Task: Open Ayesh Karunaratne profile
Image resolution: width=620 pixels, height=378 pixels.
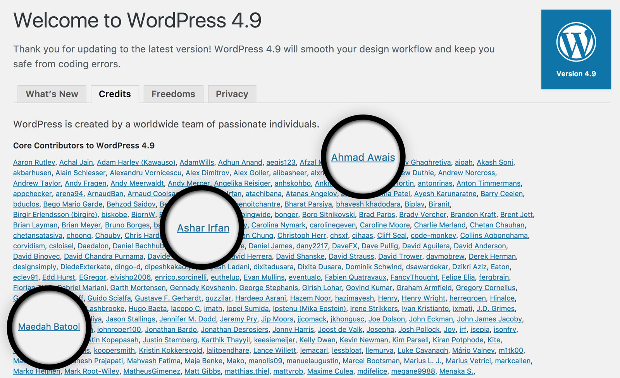Action: coord(445,194)
